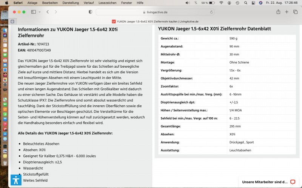Click bullet 'Geeignet für Kaliber 0,375 H&H'
This screenshot has width=302, height=188.
pos(59,156)
